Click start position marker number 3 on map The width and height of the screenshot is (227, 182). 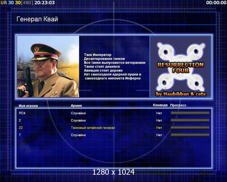164,83
